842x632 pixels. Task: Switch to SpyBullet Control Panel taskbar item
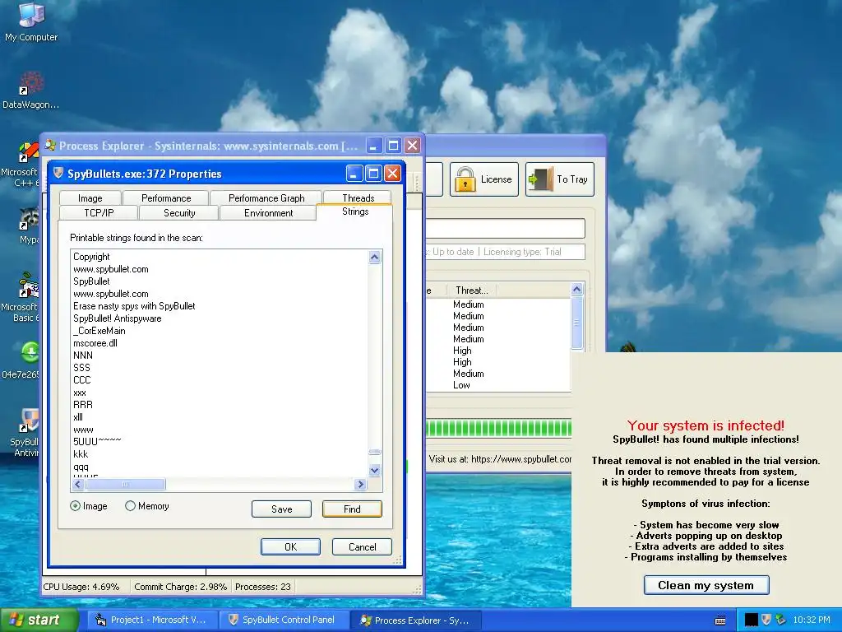tap(283, 620)
